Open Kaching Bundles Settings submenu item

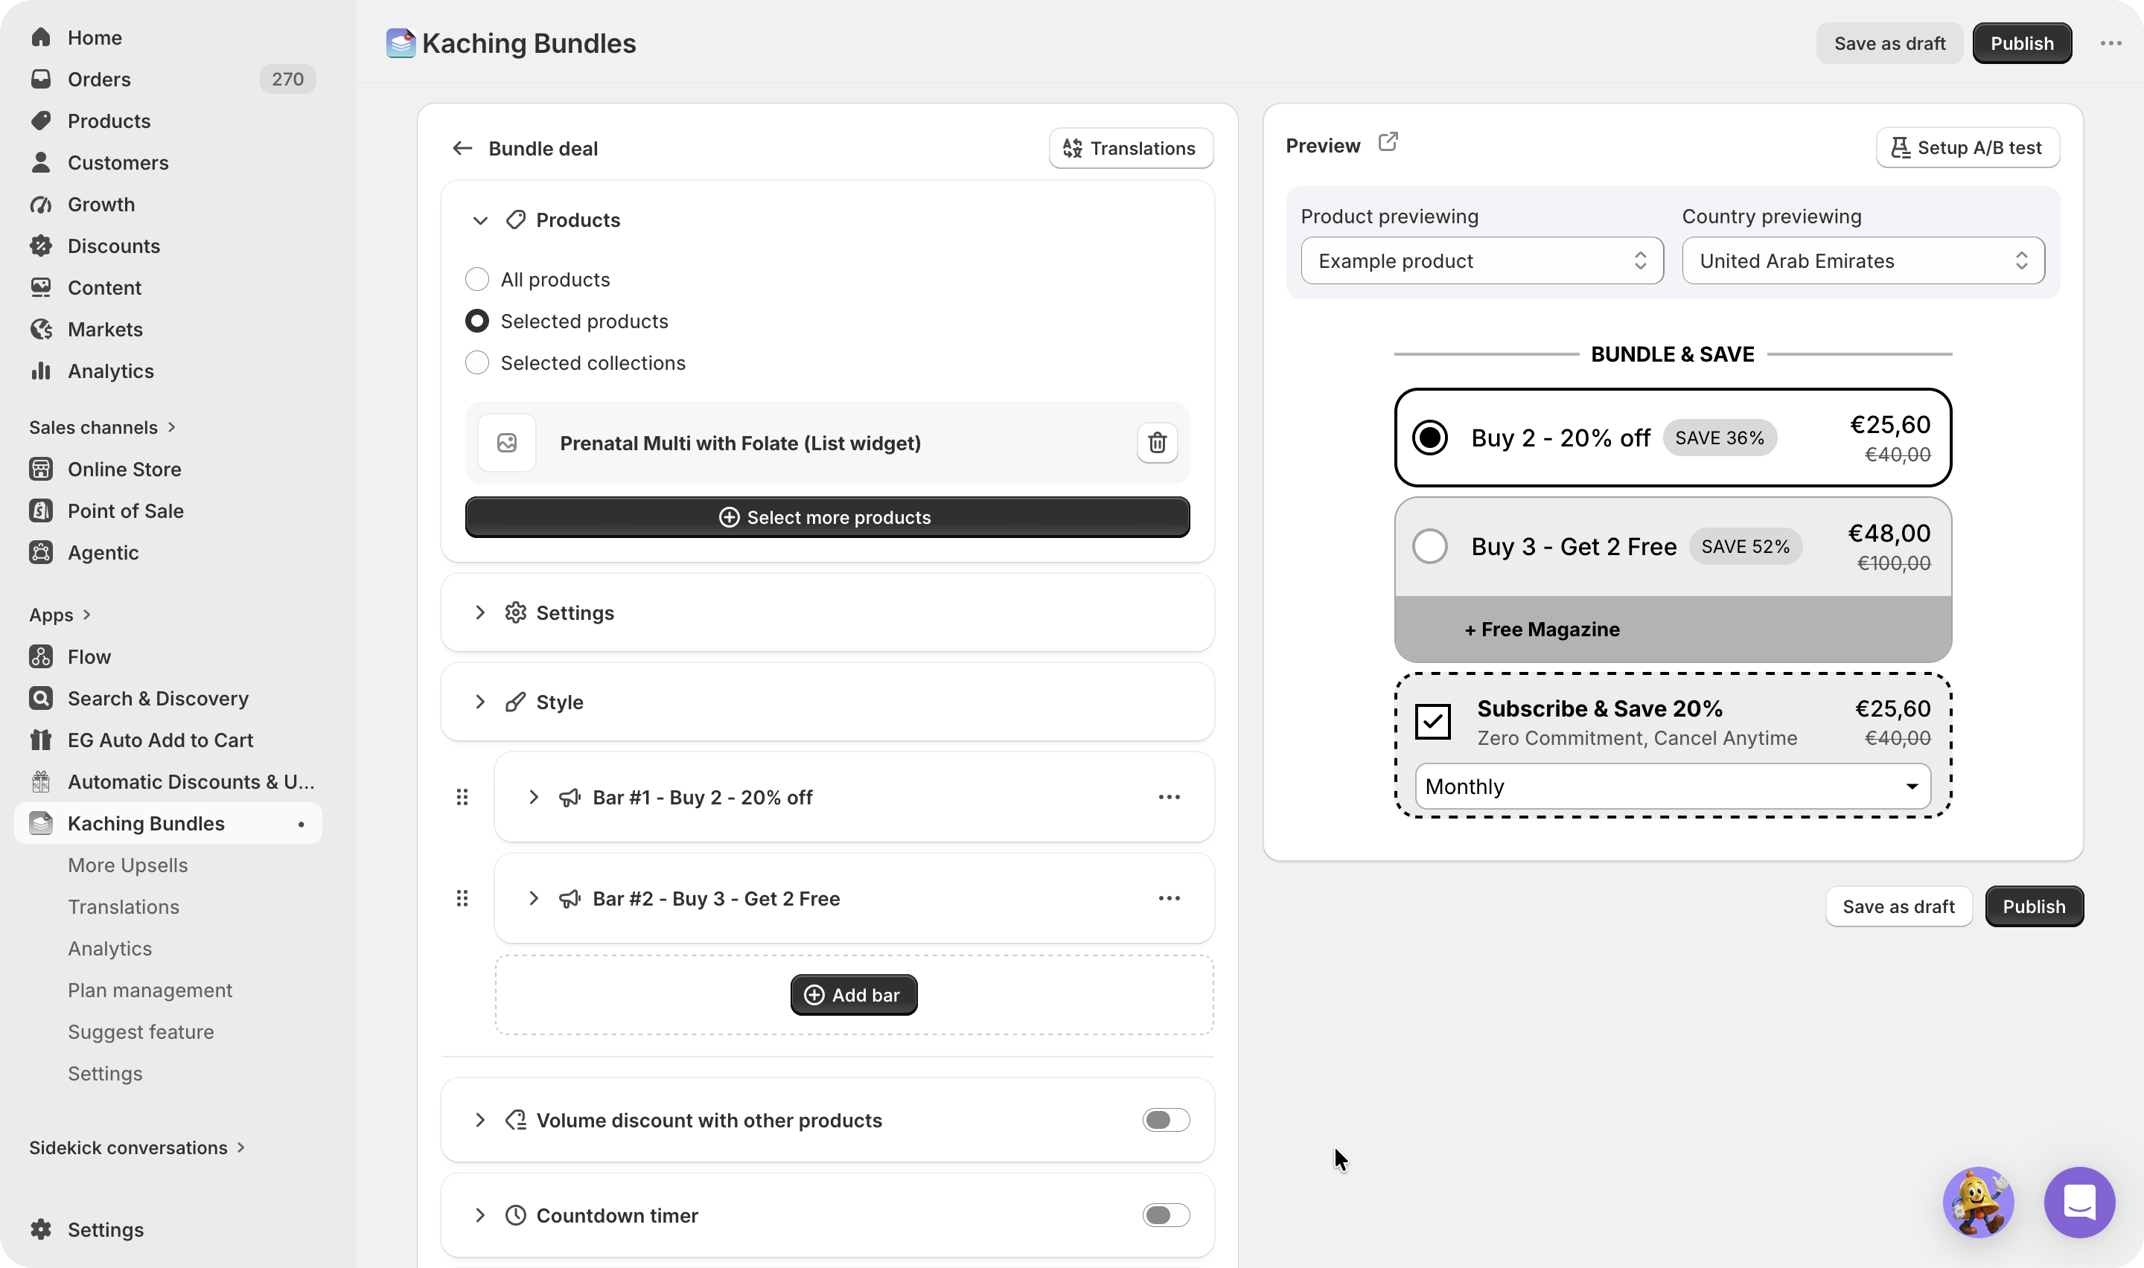click(105, 1074)
